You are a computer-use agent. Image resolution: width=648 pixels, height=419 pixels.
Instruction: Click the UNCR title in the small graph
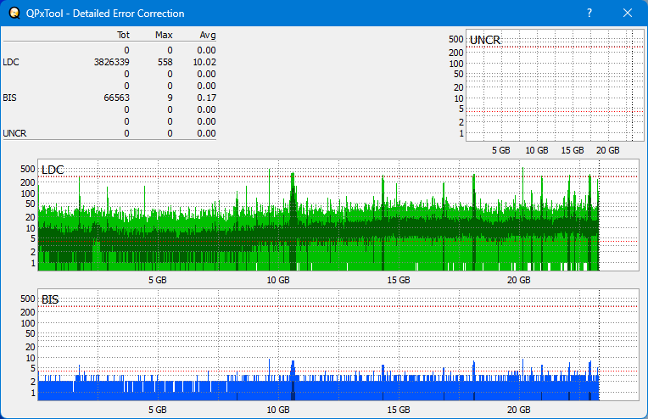[484, 40]
